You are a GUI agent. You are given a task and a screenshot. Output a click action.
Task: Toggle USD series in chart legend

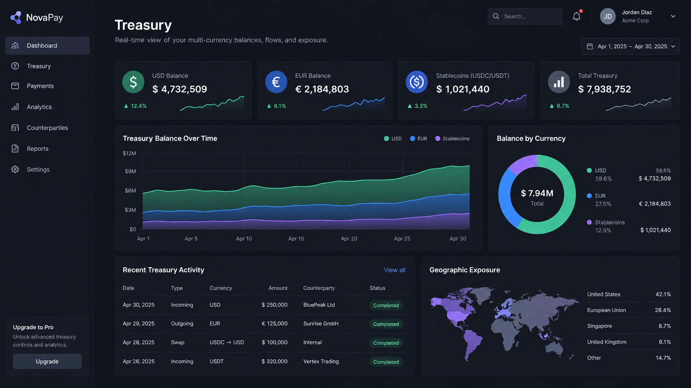393,139
